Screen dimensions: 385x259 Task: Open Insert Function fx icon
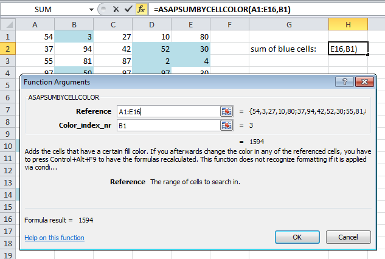[x=142, y=9]
